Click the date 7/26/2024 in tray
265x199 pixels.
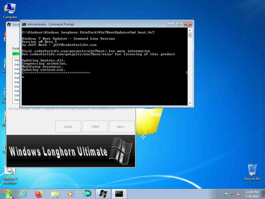pyautogui.click(x=252, y=196)
